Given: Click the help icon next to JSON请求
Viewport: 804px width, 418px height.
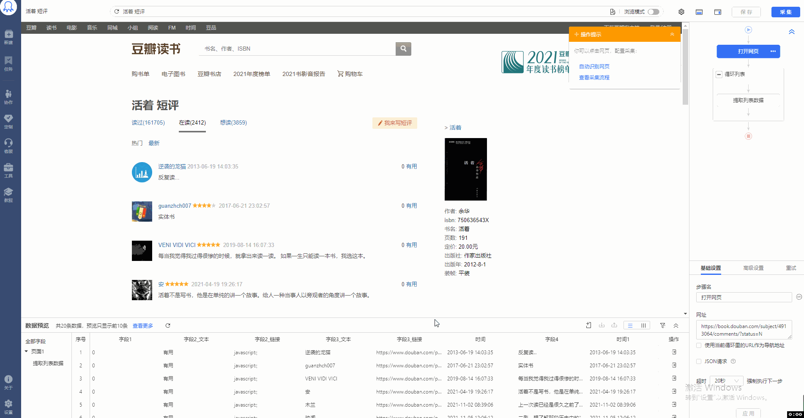Looking at the screenshot, I should coord(733,361).
